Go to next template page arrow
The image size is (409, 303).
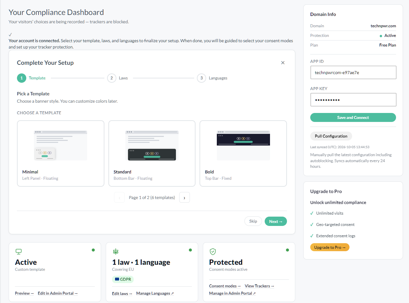(185, 197)
